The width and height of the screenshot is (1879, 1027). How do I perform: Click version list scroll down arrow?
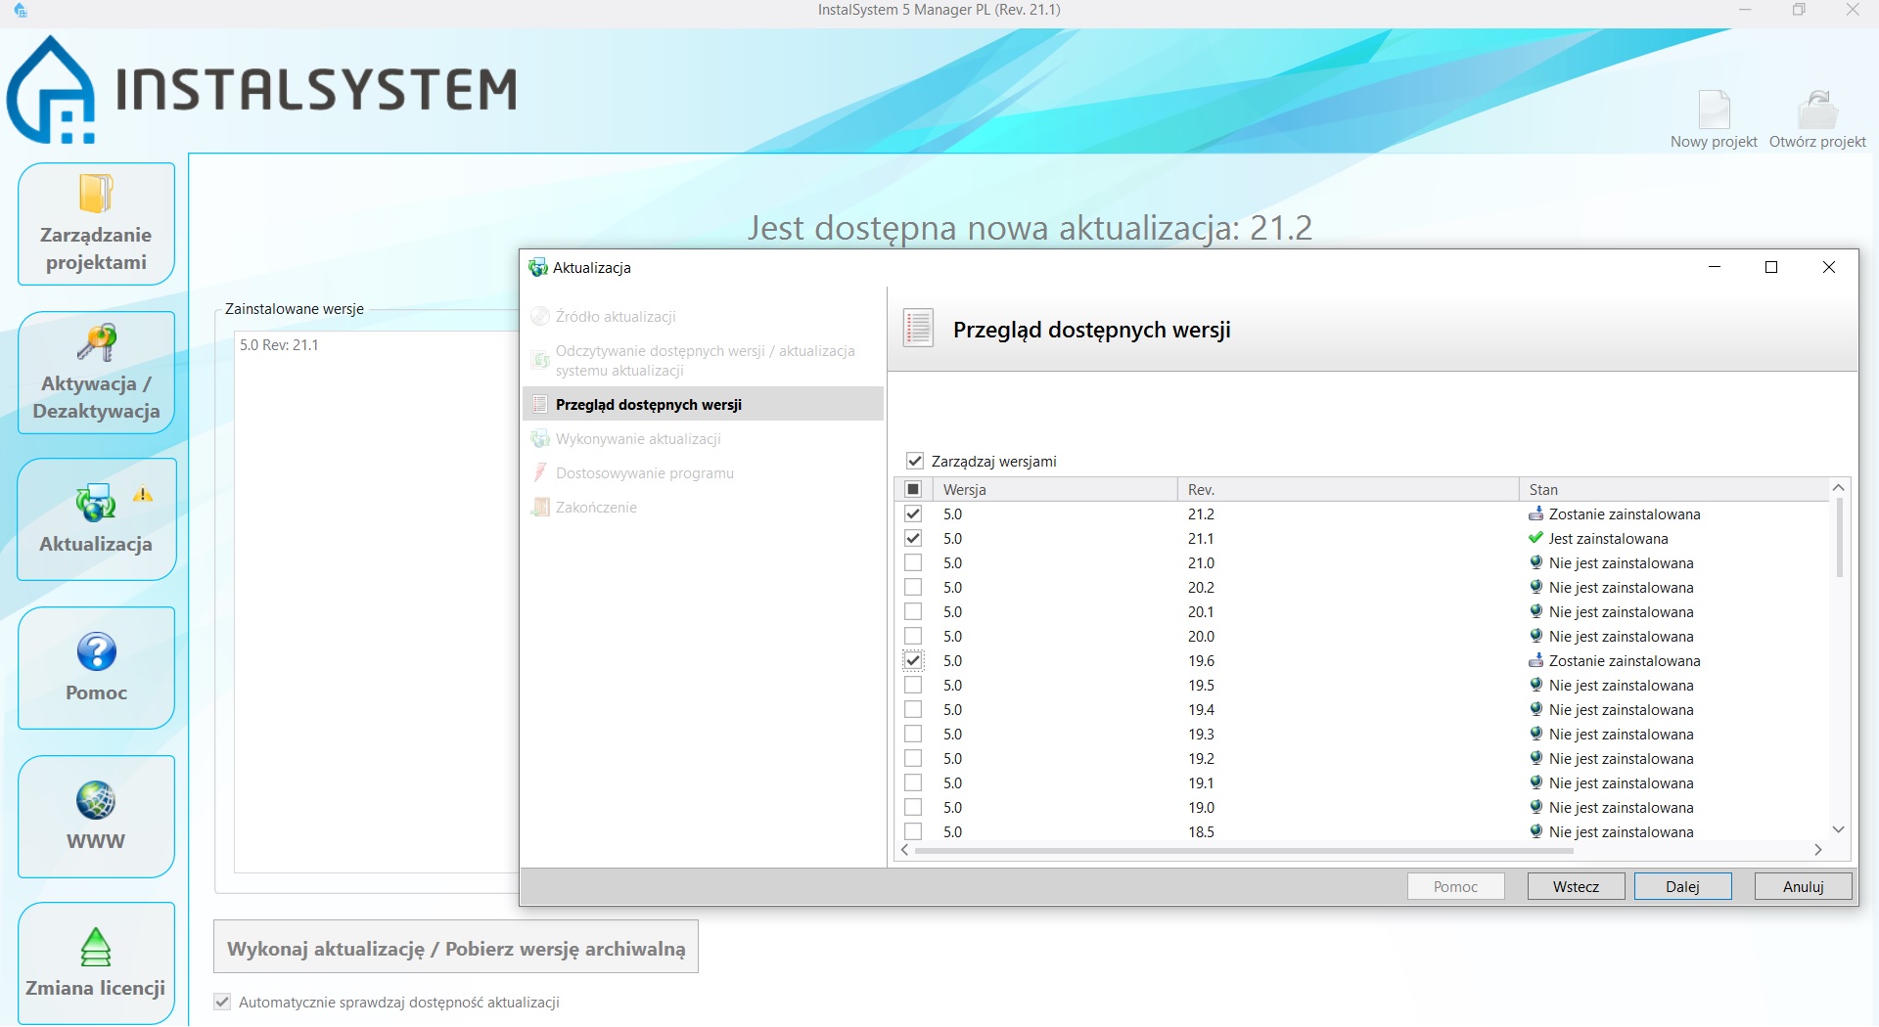point(1839,829)
